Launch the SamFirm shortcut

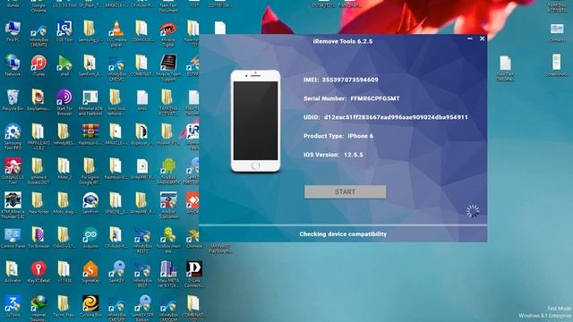(x=90, y=203)
